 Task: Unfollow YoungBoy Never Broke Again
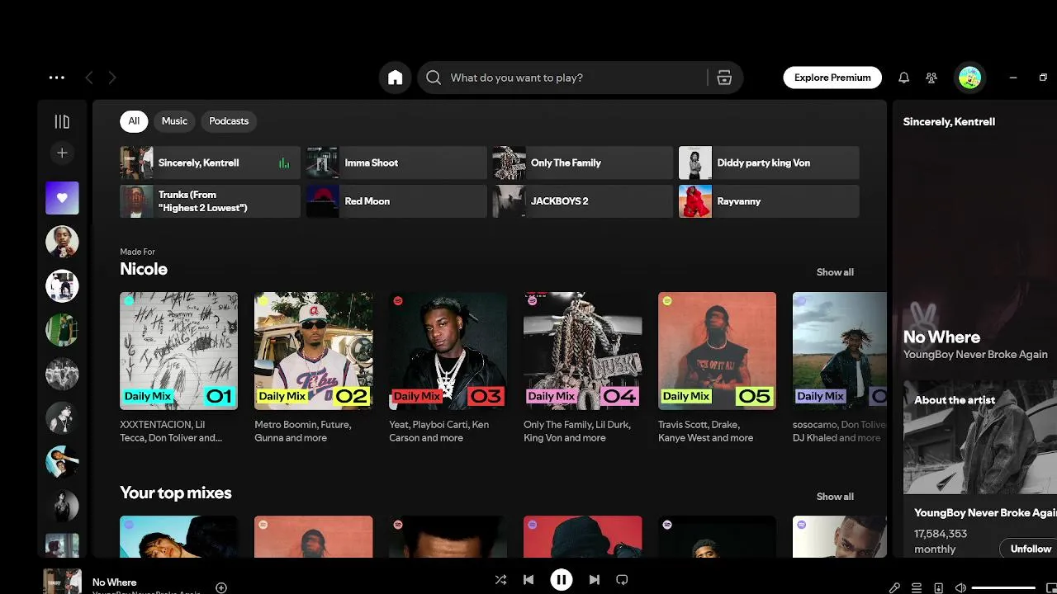point(1030,549)
